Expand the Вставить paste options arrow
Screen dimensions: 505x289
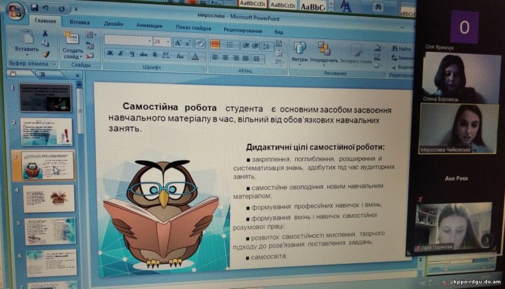(x=27, y=54)
